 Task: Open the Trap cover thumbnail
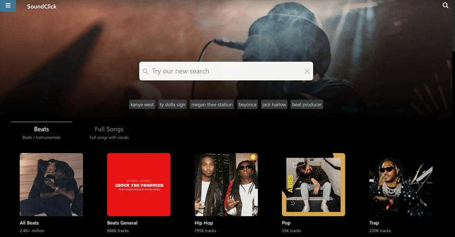401,185
